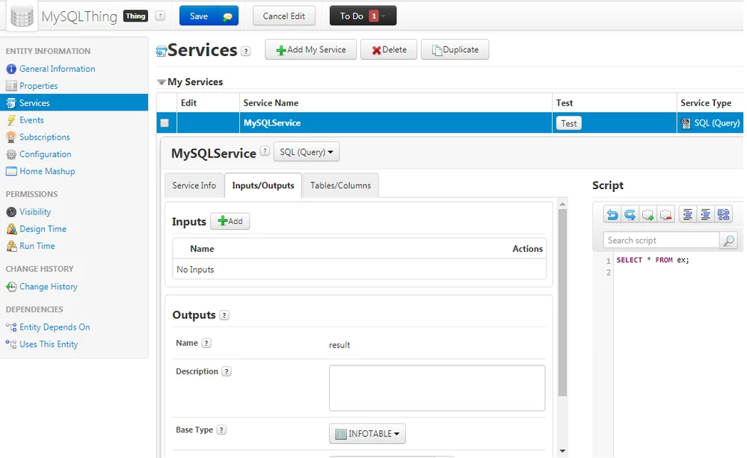Open Entity Depends On link
This screenshot has width=747, height=458.
(55, 327)
